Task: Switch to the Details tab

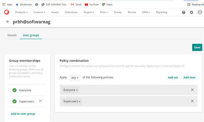Action: coord(12,35)
